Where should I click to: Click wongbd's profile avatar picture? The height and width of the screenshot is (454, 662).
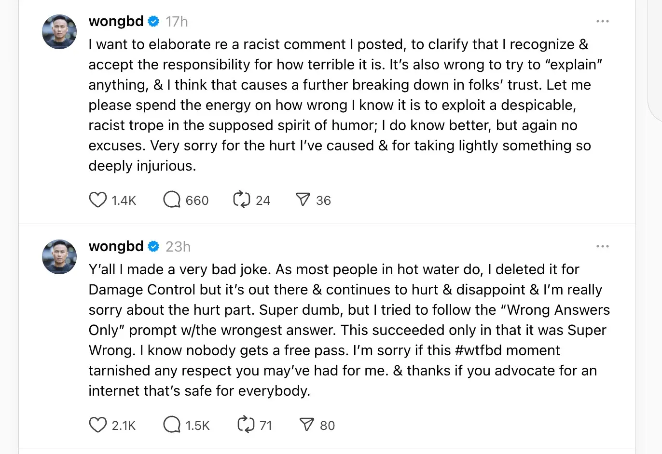pyautogui.click(x=59, y=32)
